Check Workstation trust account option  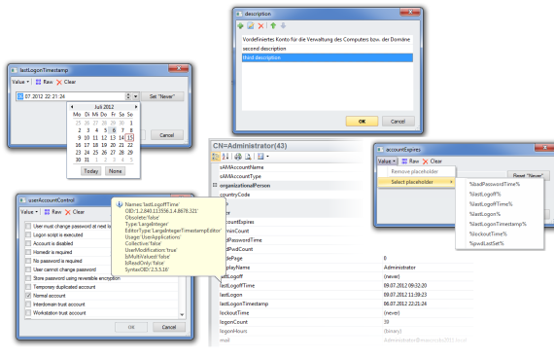pyautogui.click(x=28, y=312)
